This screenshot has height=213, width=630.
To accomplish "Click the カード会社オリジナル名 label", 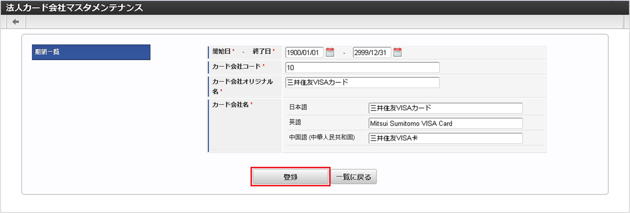I will 242,85.
